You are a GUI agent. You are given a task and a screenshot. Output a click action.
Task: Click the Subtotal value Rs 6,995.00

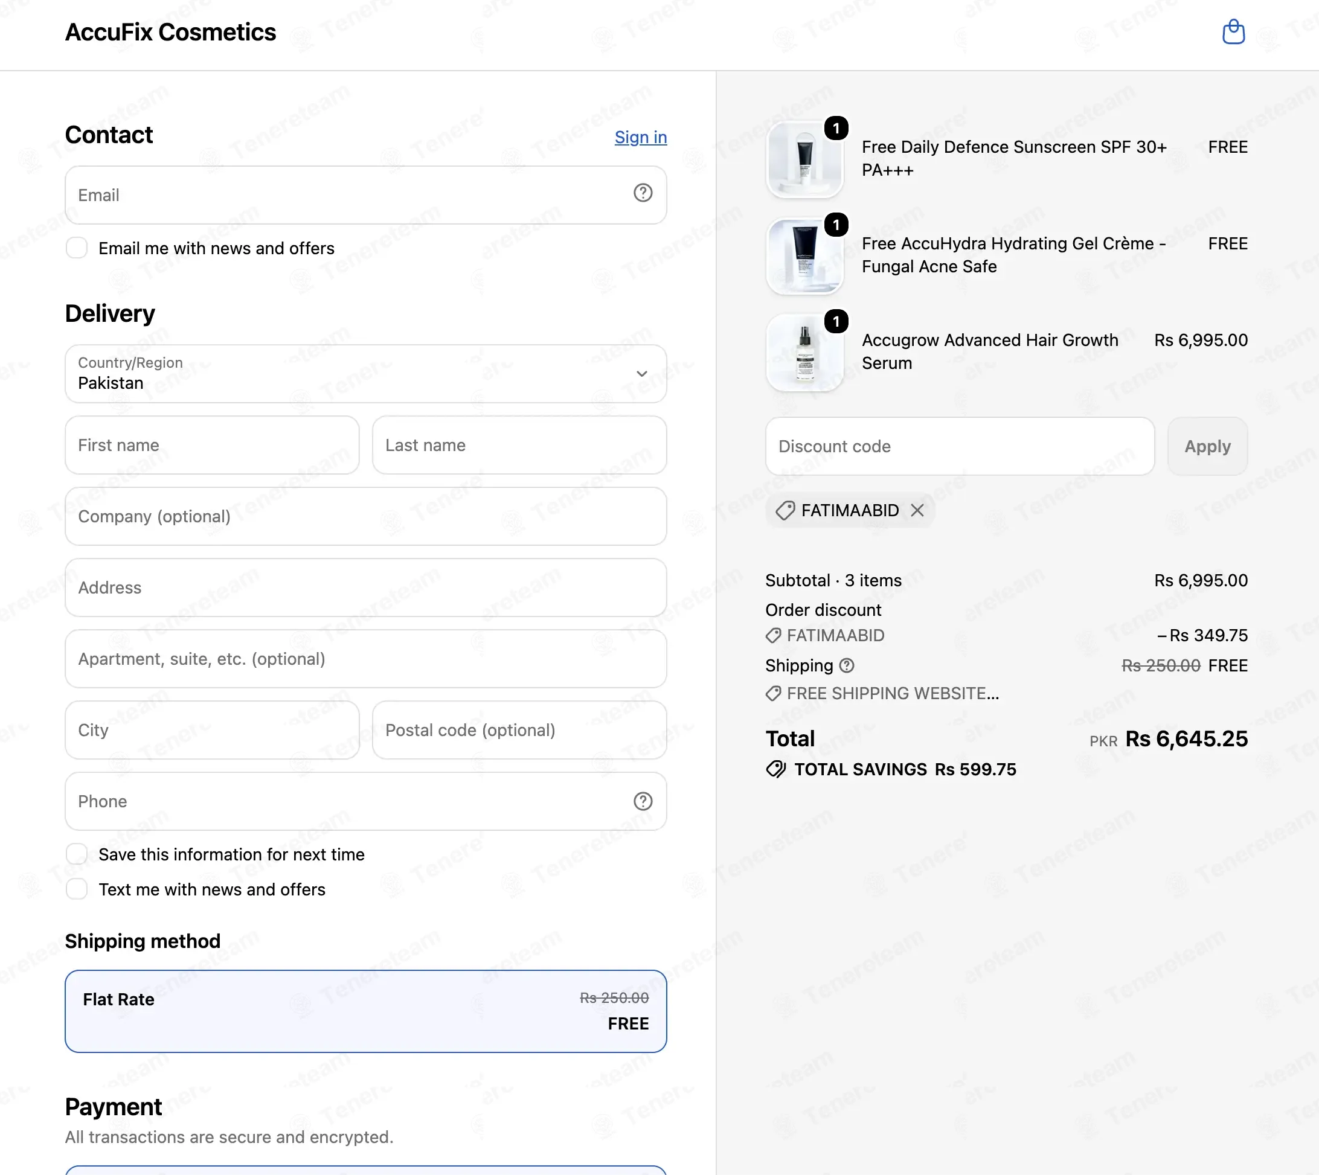click(1201, 580)
